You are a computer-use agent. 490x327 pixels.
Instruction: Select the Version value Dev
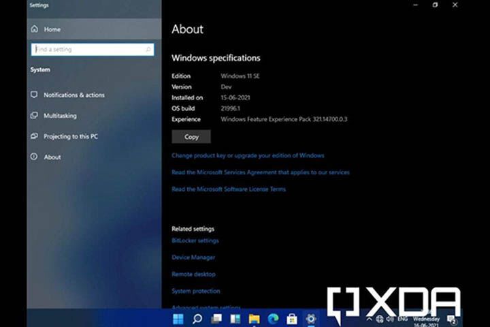pyautogui.click(x=226, y=87)
